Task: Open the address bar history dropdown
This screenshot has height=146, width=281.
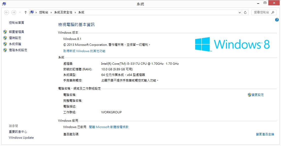Action: (x=240, y=12)
